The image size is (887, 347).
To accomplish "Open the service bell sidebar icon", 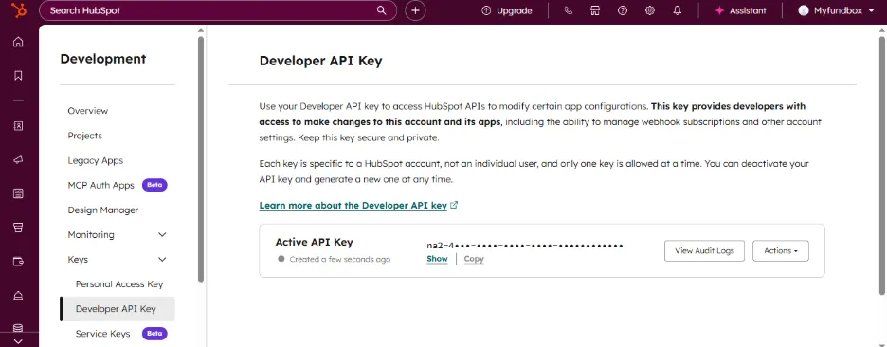I will 18,295.
